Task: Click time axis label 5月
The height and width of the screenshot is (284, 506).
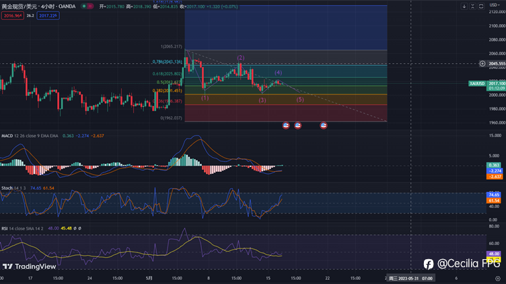Action: pos(149,278)
